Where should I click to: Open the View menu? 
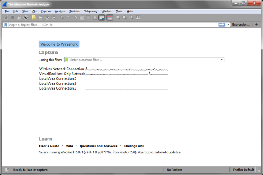point(25,12)
